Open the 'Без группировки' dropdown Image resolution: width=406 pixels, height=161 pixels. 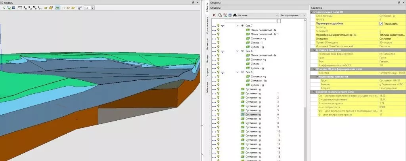294,15
